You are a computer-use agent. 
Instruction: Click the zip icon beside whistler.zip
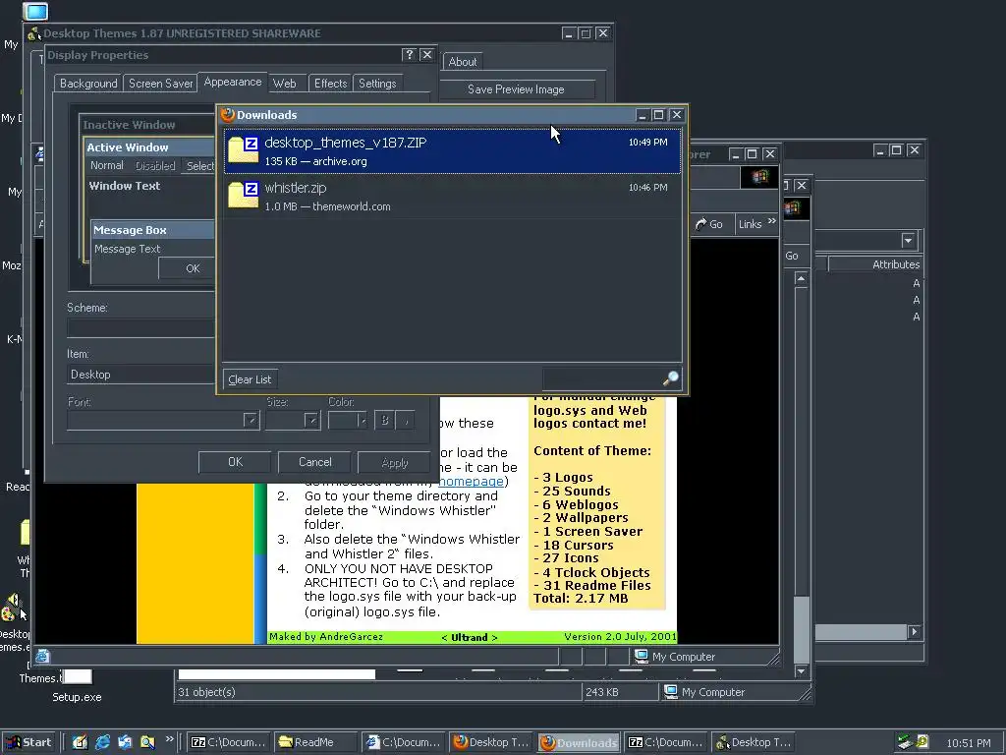pyautogui.click(x=244, y=196)
